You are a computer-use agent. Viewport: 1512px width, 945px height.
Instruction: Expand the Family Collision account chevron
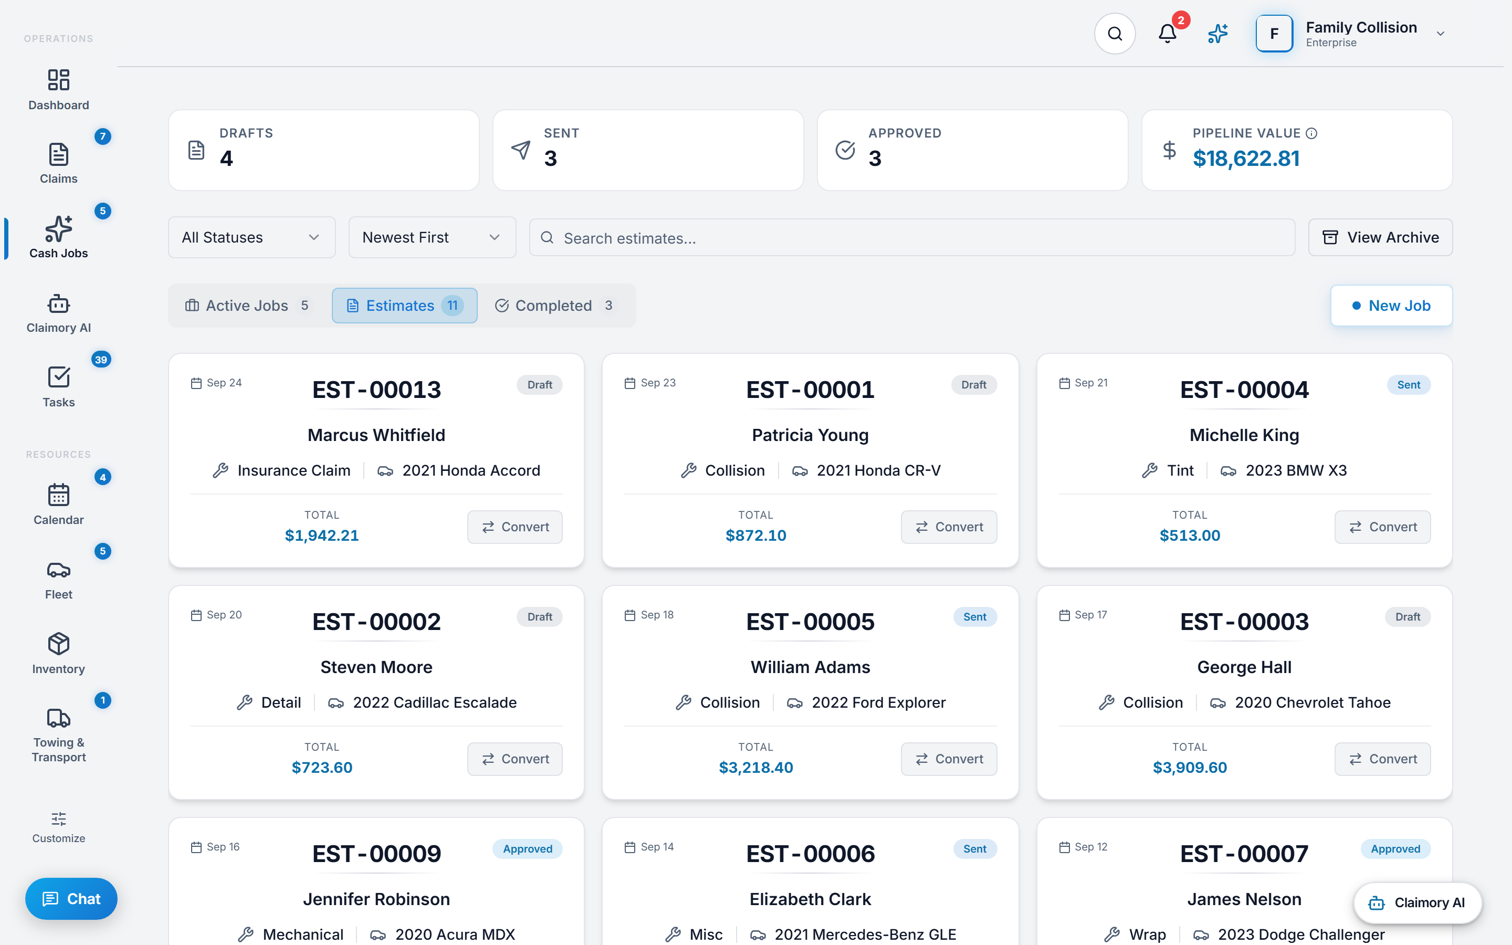point(1440,34)
